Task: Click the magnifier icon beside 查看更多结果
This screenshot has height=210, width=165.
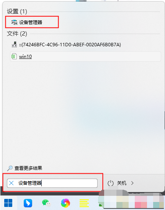Action: (x=10, y=168)
